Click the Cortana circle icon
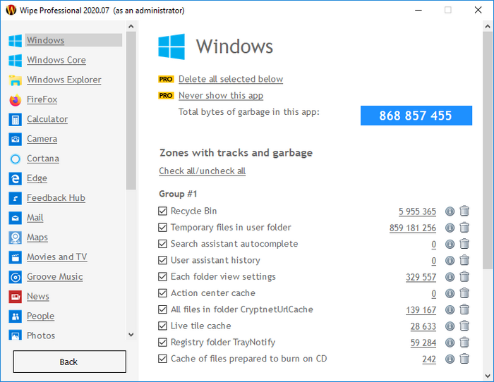 (x=15, y=159)
